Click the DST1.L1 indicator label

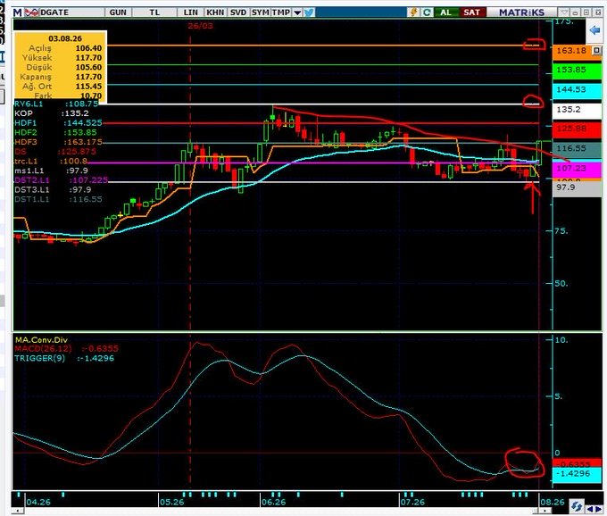tap(58, 199)
